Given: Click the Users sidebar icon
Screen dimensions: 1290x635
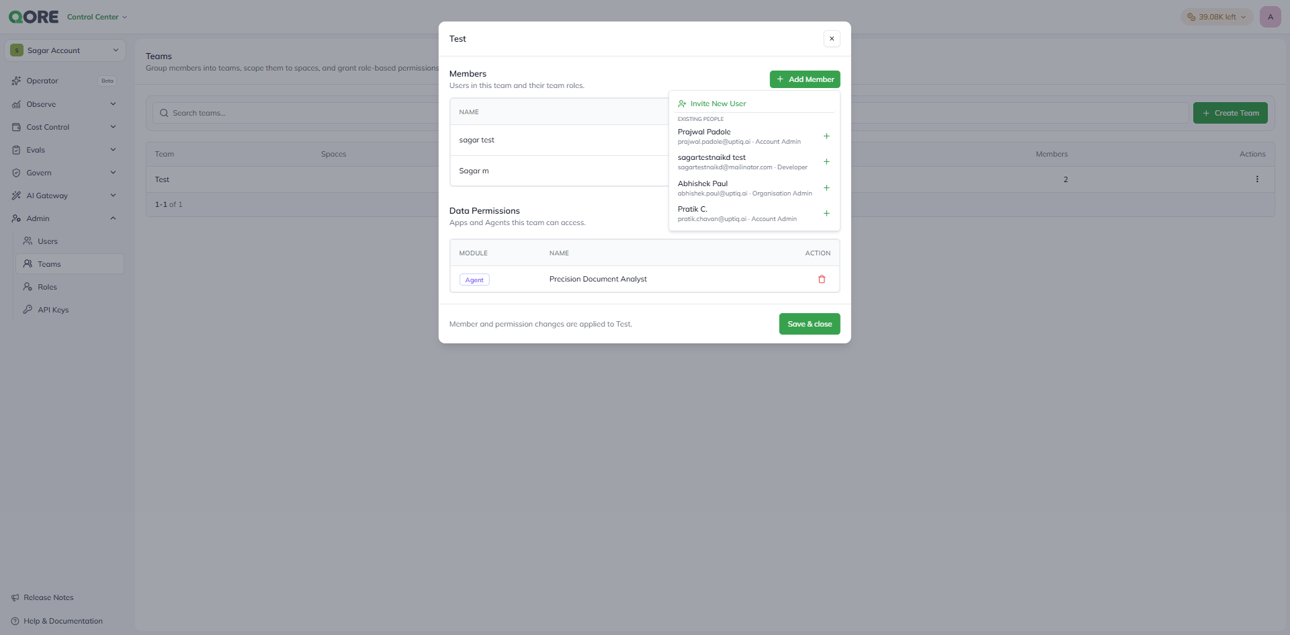Looking at the screenshot, I should click(28, 241).
